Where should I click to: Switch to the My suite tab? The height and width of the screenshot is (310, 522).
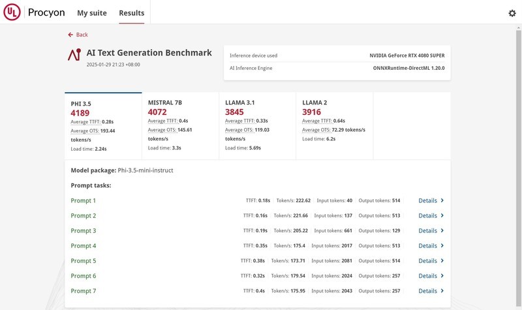[x=91, y=13]
